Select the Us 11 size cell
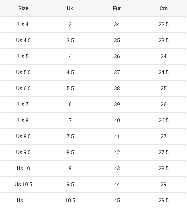The width and height of the screenshot is (187, 208). pyautogui.click(x=23, y=200)
